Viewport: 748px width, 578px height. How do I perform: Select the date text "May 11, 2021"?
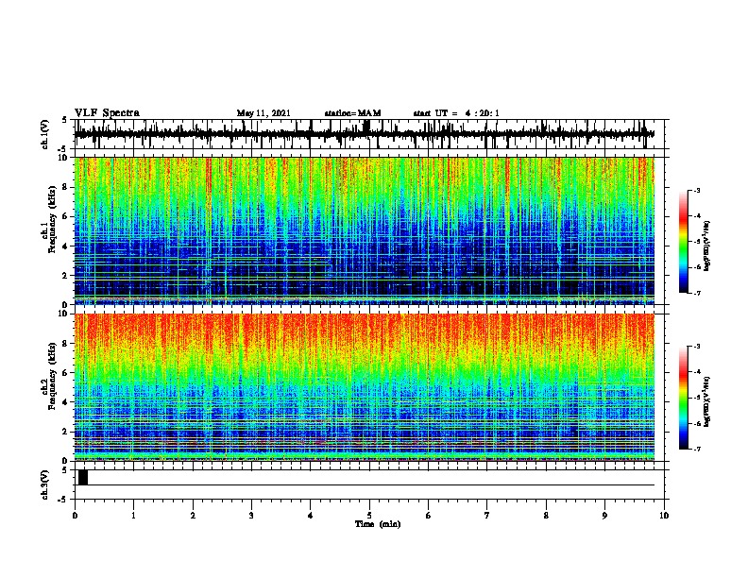(263, 113)
